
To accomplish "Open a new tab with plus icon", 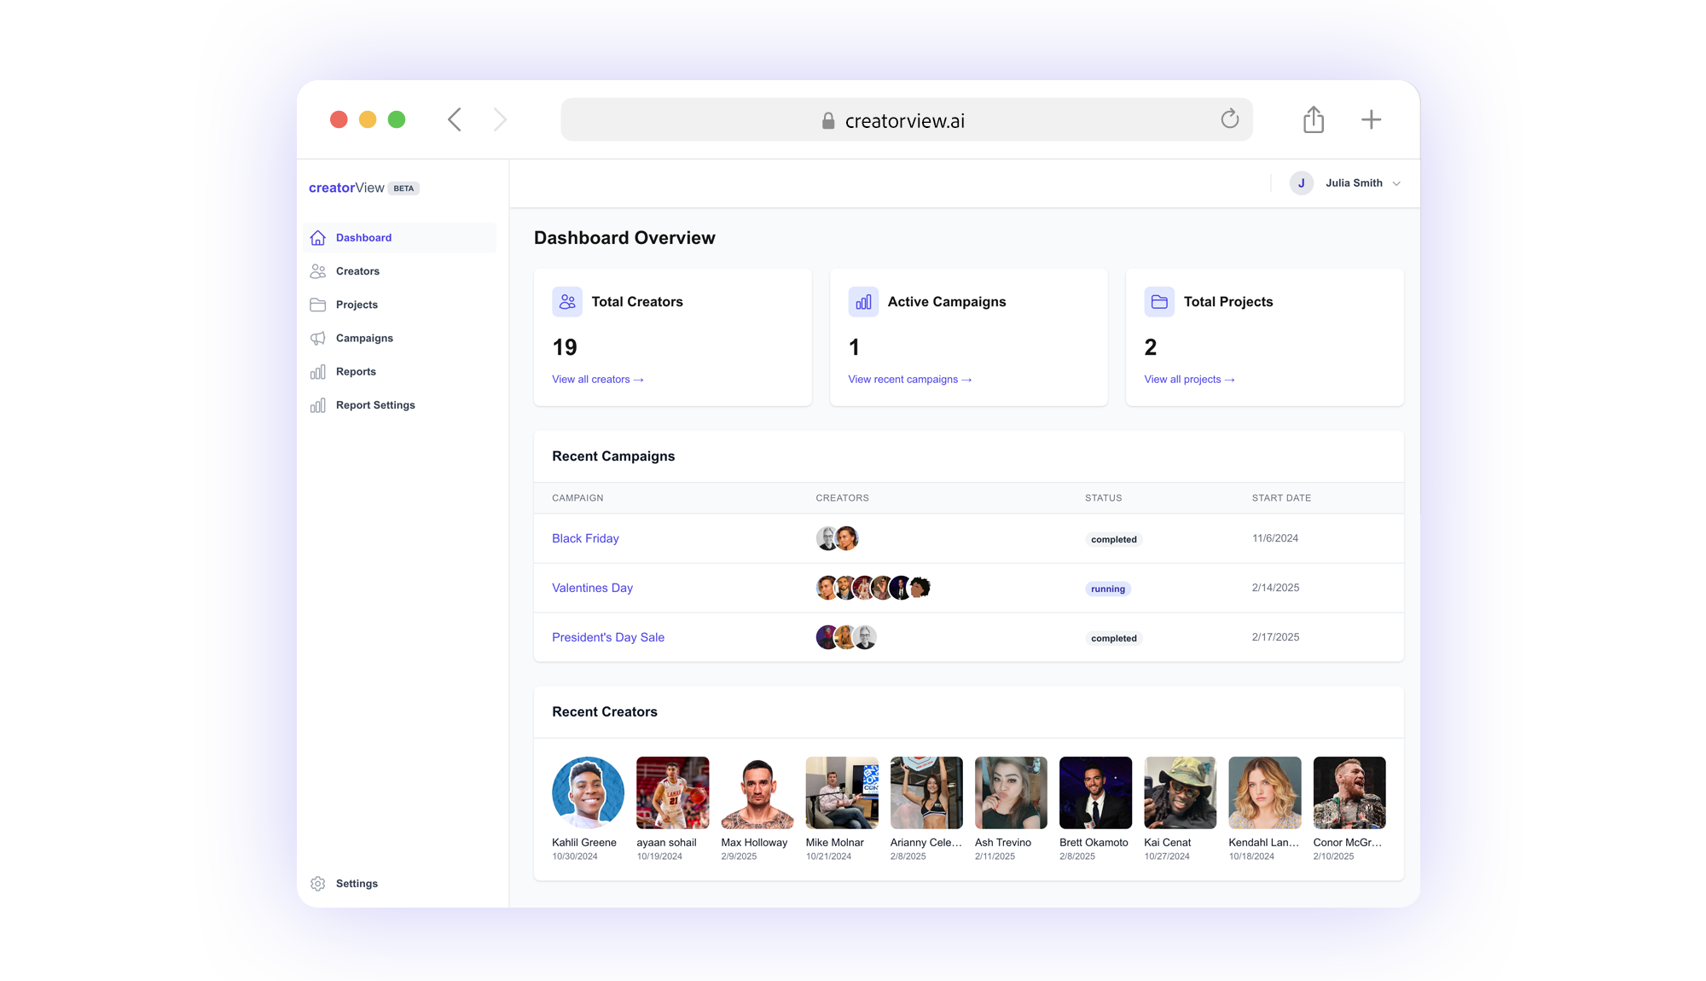I will coord(1371,119).
